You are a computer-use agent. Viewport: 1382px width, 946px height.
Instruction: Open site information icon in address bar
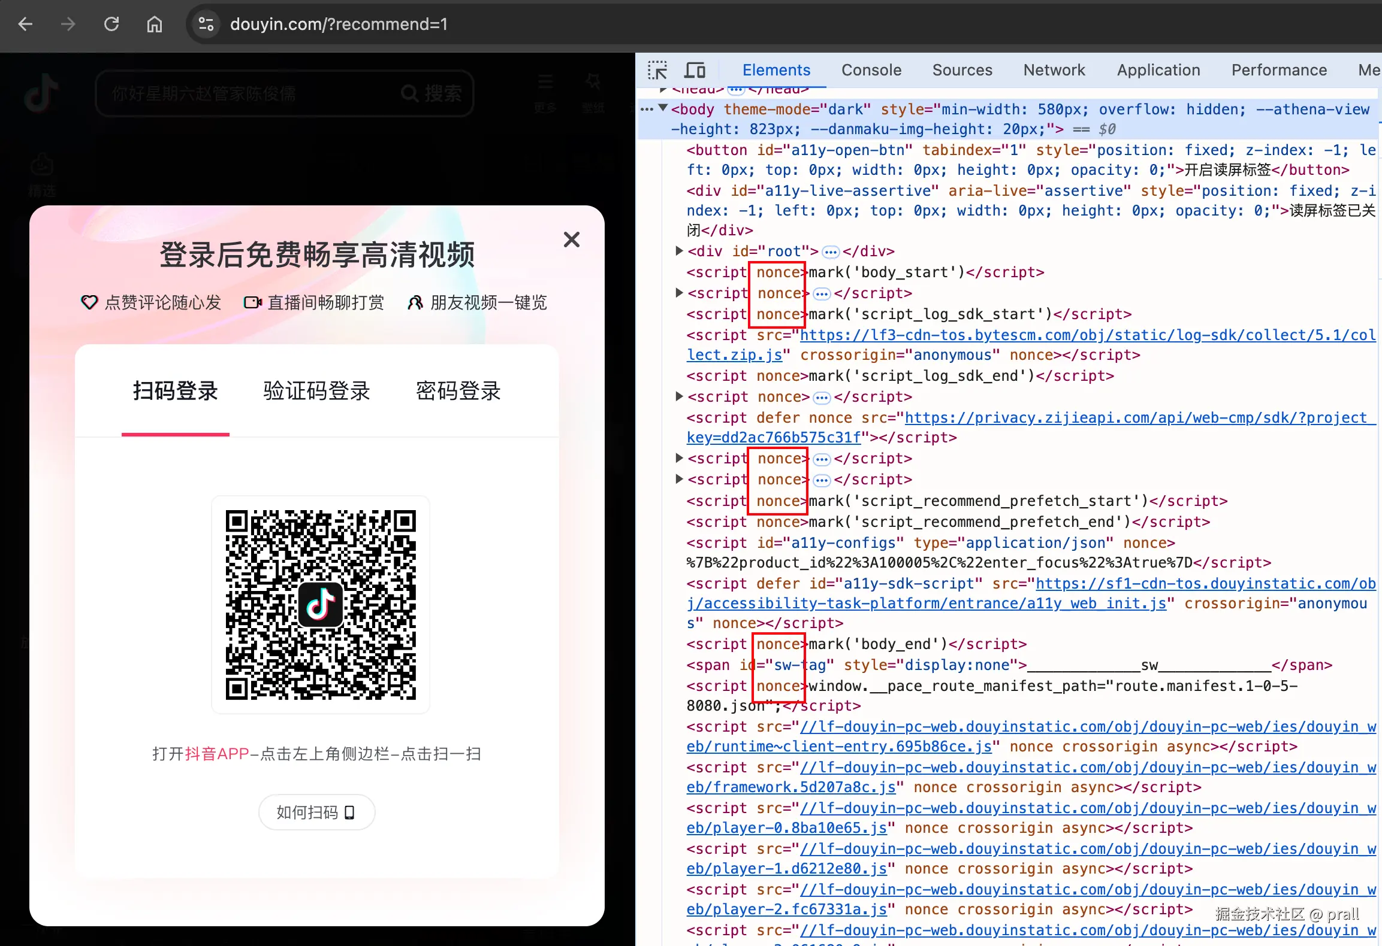coord(206,24)
